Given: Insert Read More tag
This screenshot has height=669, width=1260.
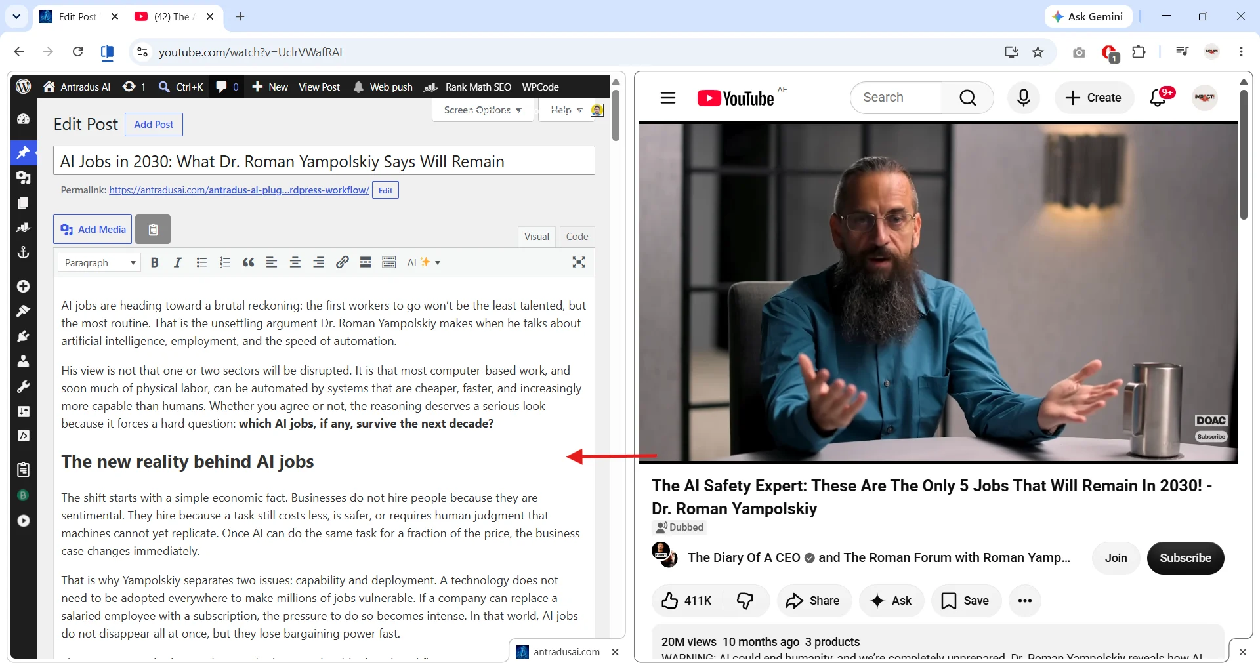Looking at the screenshot, I should 366,262.
